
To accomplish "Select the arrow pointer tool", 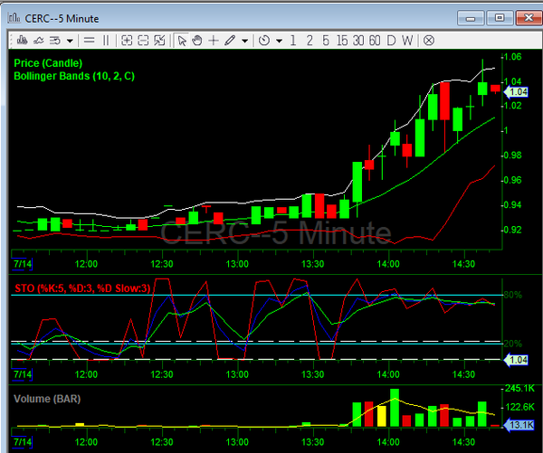I will click(x=182, y=40).
